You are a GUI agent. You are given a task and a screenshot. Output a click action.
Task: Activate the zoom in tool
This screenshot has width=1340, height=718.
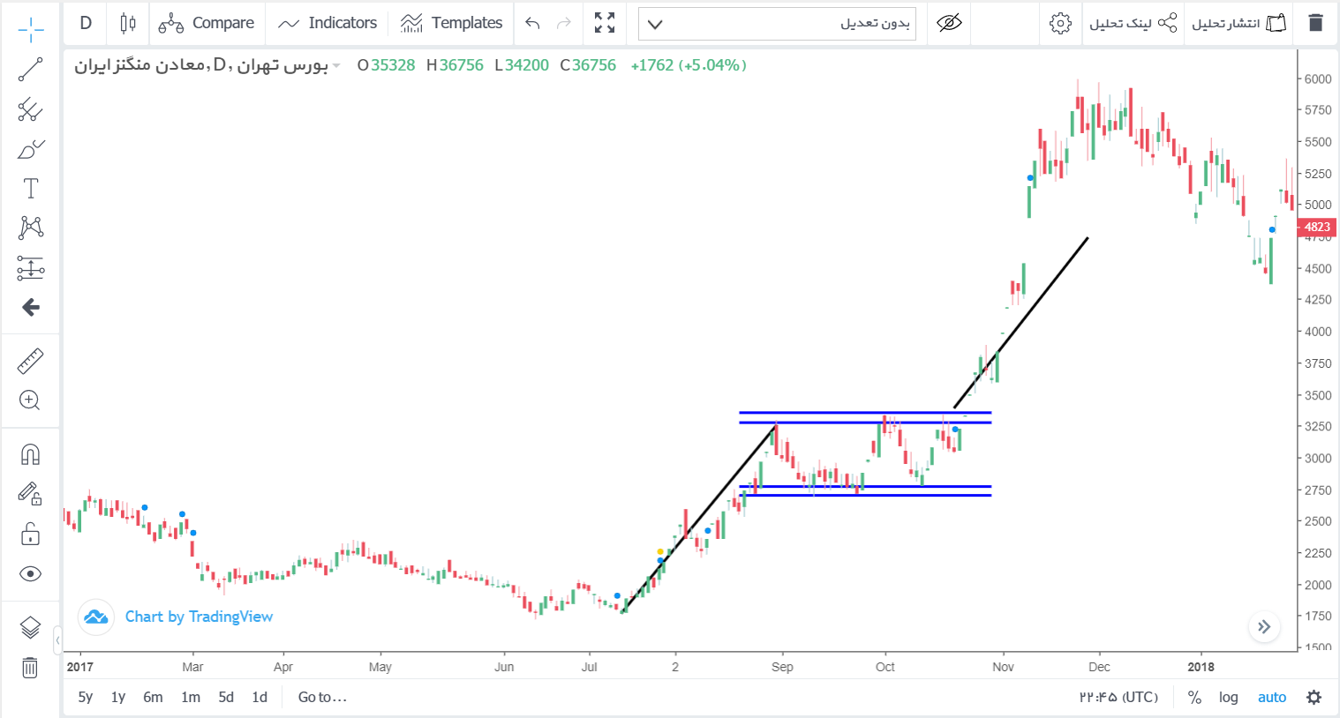[x=30, y=400]
